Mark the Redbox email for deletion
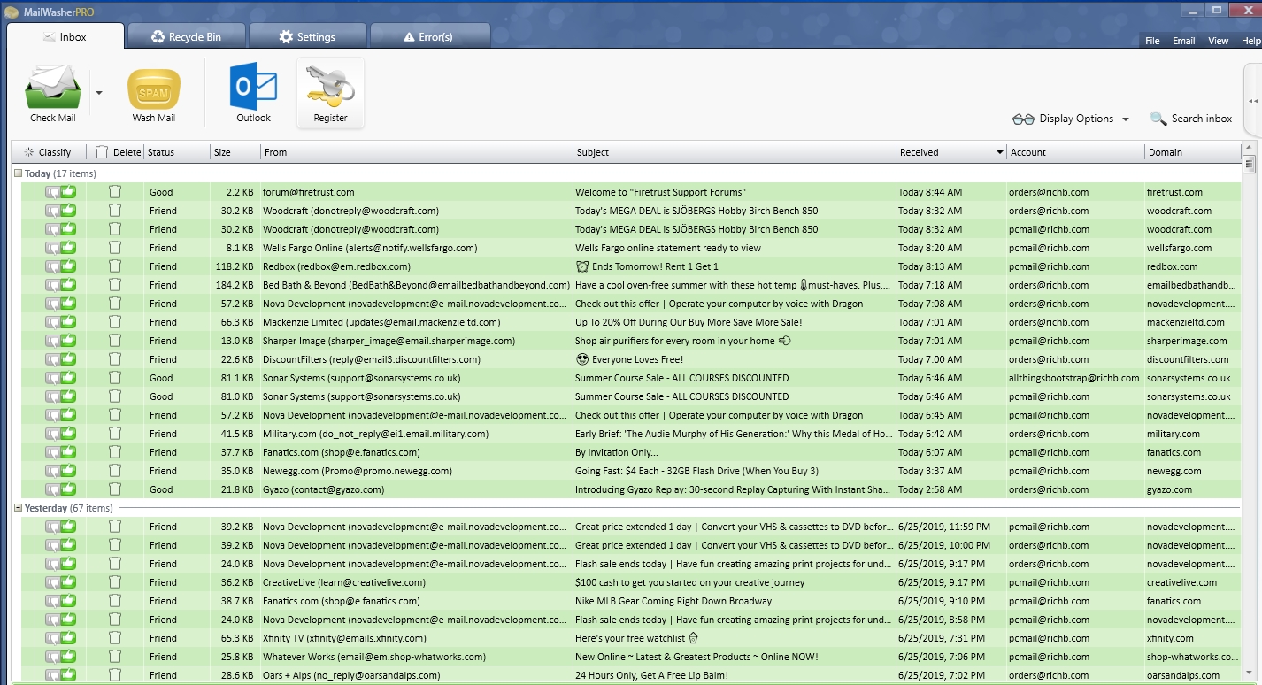The image size is (1262, 685). click(115, 266)
